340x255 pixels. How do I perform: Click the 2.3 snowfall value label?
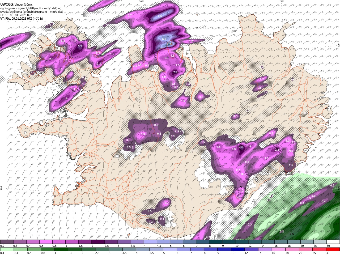pos(99,63)
